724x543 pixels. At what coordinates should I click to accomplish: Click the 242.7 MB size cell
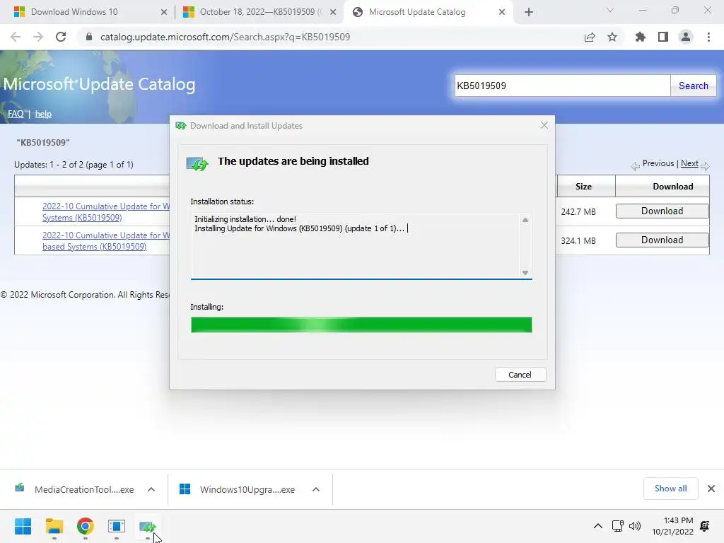click(578, 212)
